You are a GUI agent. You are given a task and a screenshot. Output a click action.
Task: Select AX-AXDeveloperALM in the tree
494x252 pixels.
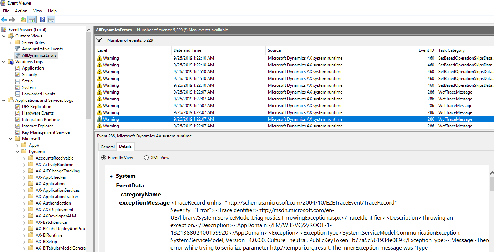pyautogui.click(x=56, y=216)
